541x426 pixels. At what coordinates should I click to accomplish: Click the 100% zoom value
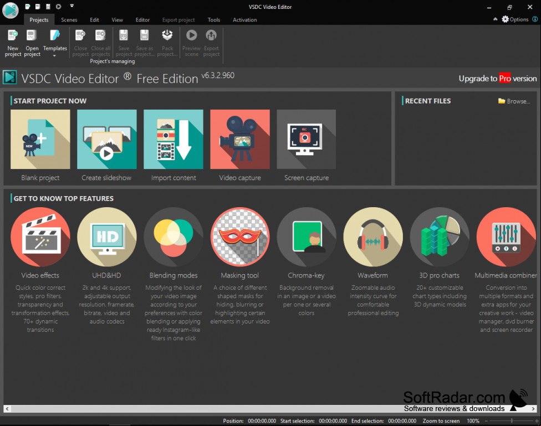[473, 421]
